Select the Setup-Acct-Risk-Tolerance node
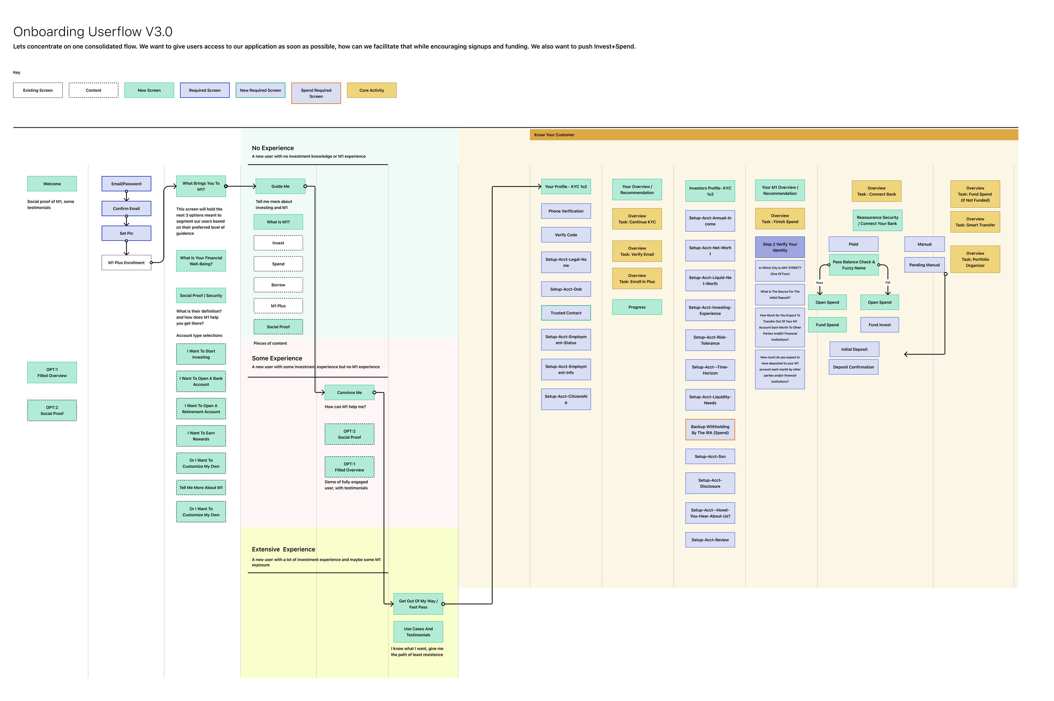The height and width of the screenshot is (701, 1054). click(x=710, y=340)
